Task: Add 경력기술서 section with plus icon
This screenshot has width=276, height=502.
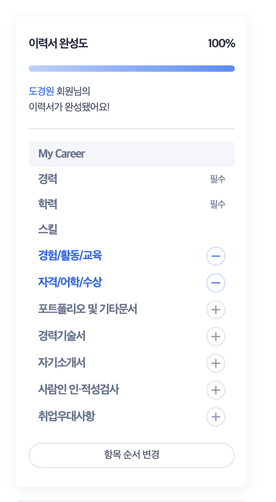Action: coord(216,337)
